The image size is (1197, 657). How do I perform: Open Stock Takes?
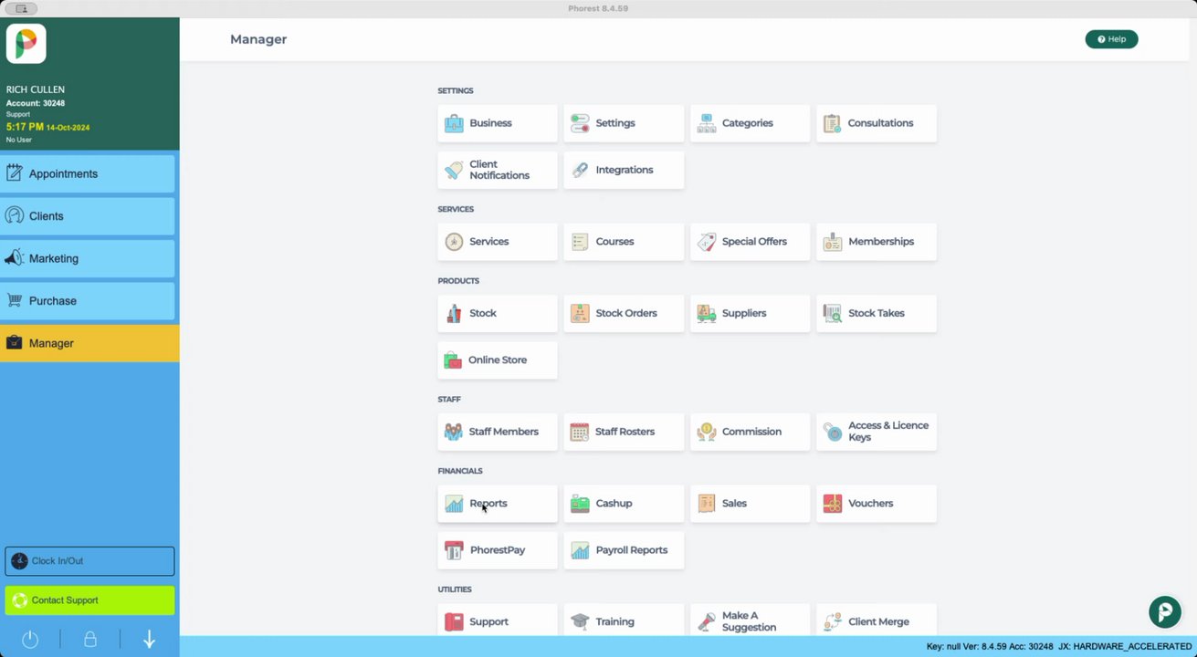(877, 313)
